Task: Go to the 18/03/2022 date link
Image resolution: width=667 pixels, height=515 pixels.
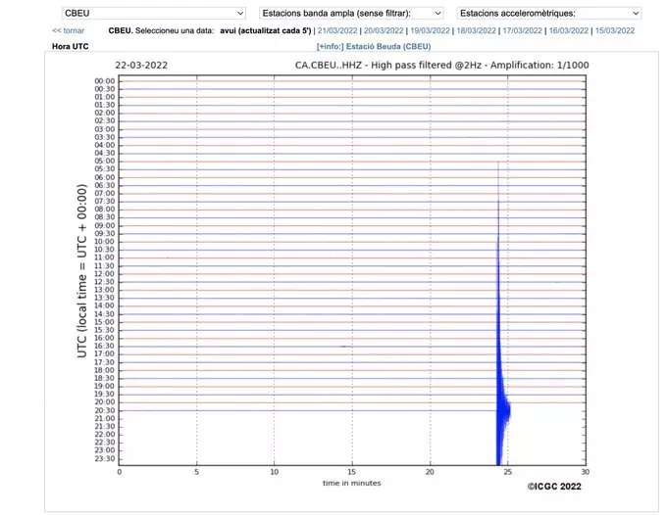Action: [x=476, y=30]
